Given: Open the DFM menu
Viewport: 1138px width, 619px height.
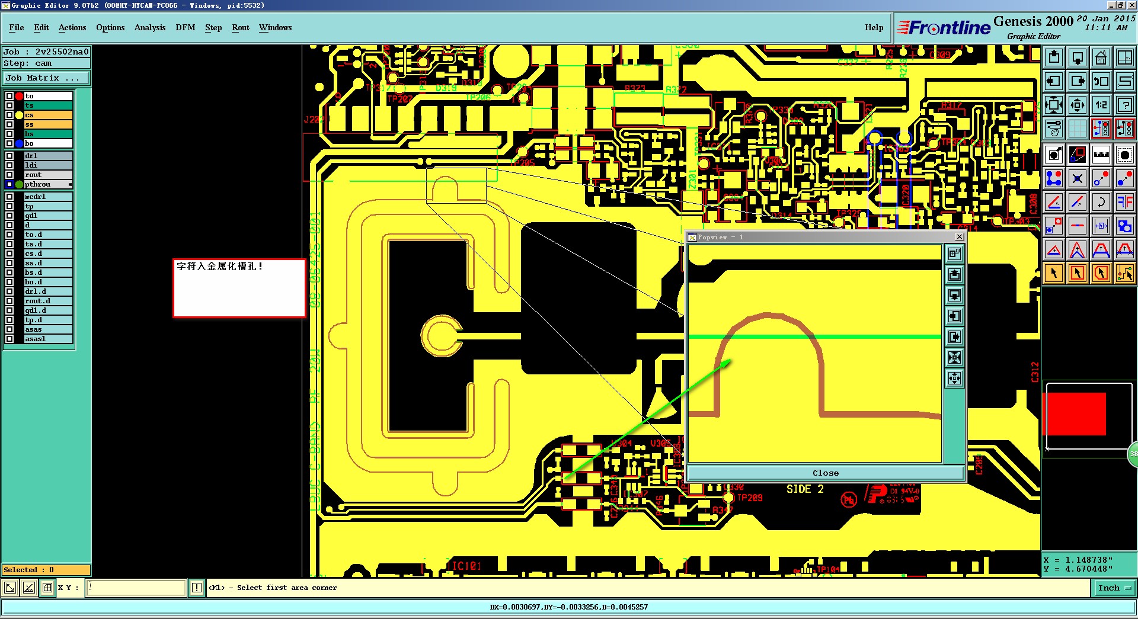Looking at the screenshot, I should click(x=185, y=27).
